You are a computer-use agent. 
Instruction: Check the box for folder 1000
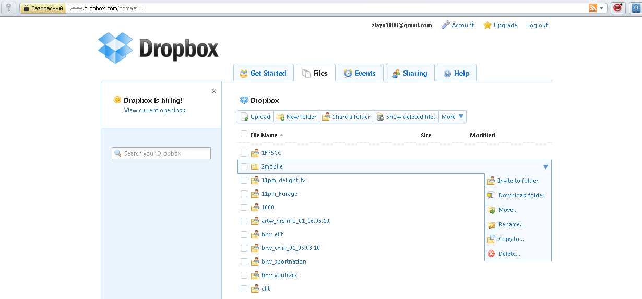coord(244,207)
